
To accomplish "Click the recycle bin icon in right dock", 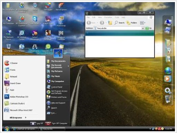I will [x=168, y=99].
